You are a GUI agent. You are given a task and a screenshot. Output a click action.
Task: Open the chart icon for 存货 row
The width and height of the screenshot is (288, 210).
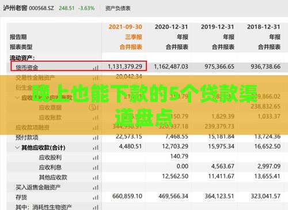(x=96, y=197)
